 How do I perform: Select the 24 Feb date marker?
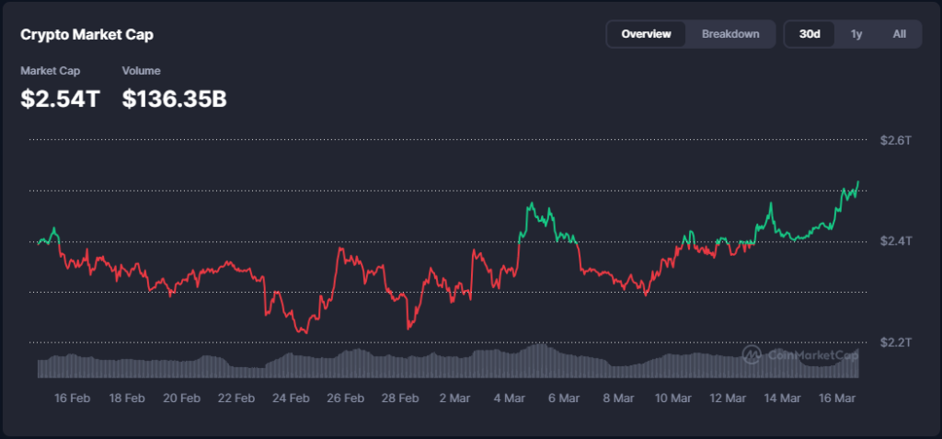[x=291, y=399]
